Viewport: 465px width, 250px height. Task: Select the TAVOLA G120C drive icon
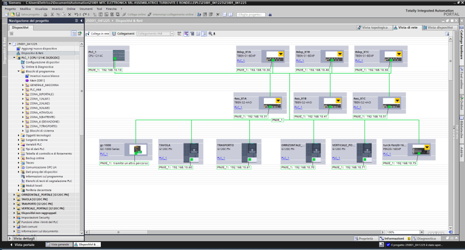[191, 153]
